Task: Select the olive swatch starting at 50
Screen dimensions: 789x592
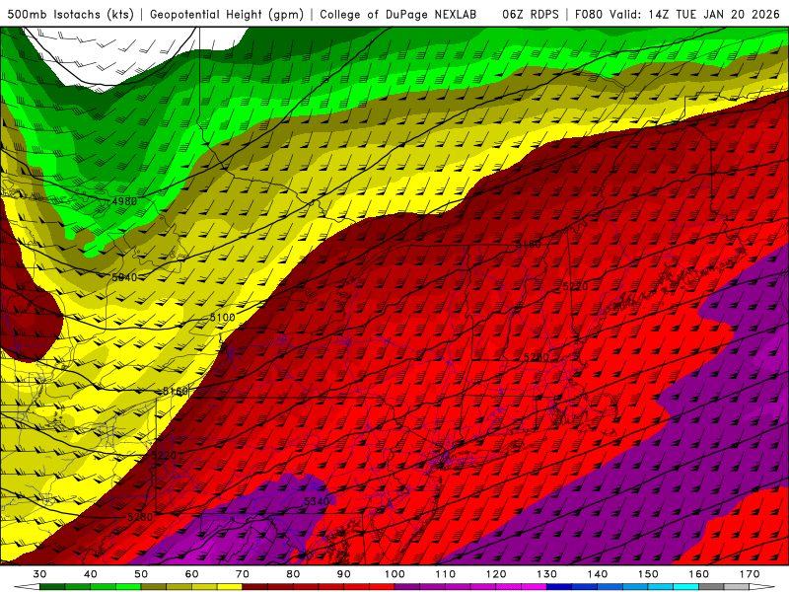Action: click(x=154, y=587)
